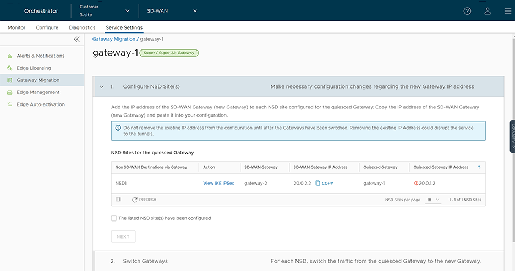Open the NSD Sites per page dropdown
515x271 pixels.
click(433, 200)
